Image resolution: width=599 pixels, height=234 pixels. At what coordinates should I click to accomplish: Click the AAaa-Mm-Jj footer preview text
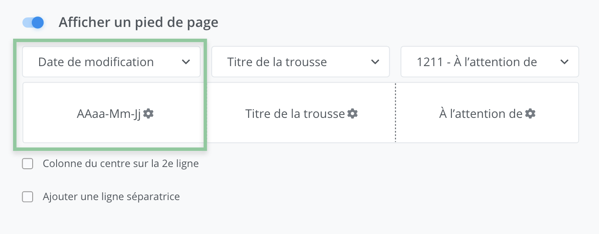pyautogui.click(x=108, y=114)
